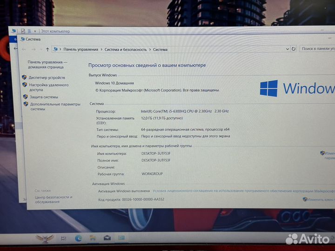Expand the Quick Access Toolbar dropdown in Этот компьютер
The image size is (335, 251).
tap(35, 32)
